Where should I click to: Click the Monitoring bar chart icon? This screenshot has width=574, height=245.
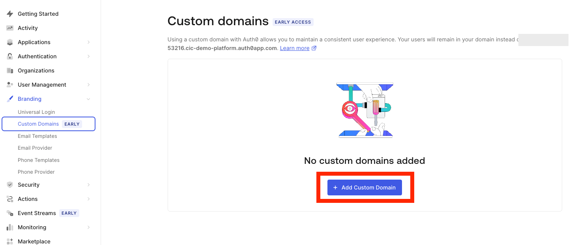point(10,227)
